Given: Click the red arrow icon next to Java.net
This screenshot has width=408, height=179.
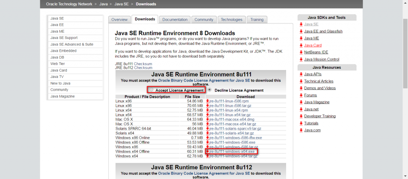Looking at the screenshot, I should coord(301,109).
